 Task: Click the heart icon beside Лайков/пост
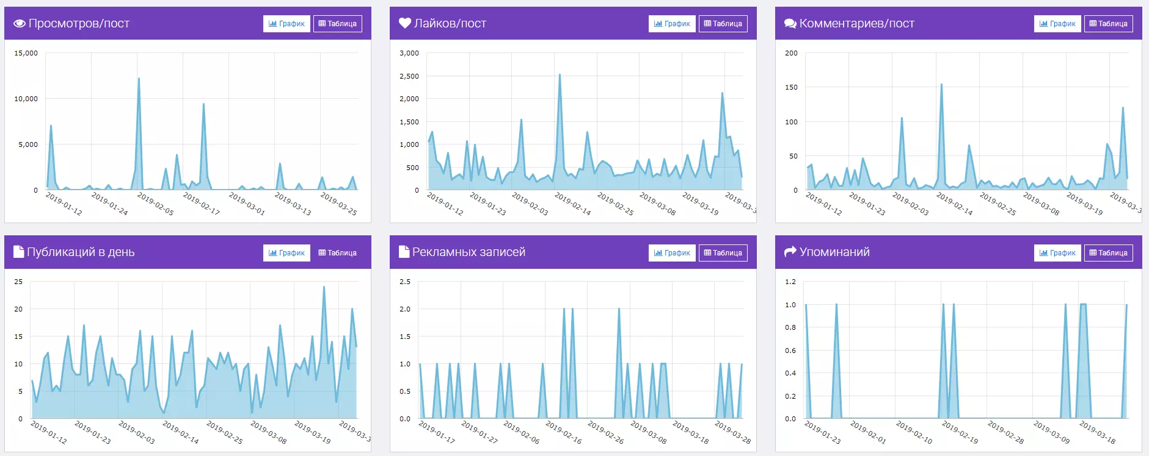[x=405, y=23]
